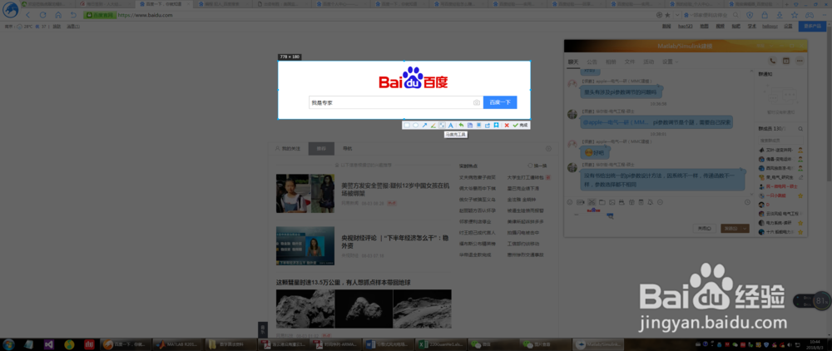This screenshot has height=351, width=832.
Task: Switch to the 活动 tab in QQ group window
Action: coord(648,62)
